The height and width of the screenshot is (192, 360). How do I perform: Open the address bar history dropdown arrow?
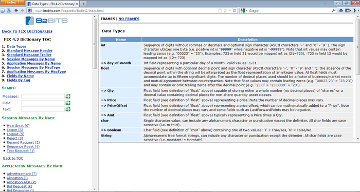(x=230, y=11)
